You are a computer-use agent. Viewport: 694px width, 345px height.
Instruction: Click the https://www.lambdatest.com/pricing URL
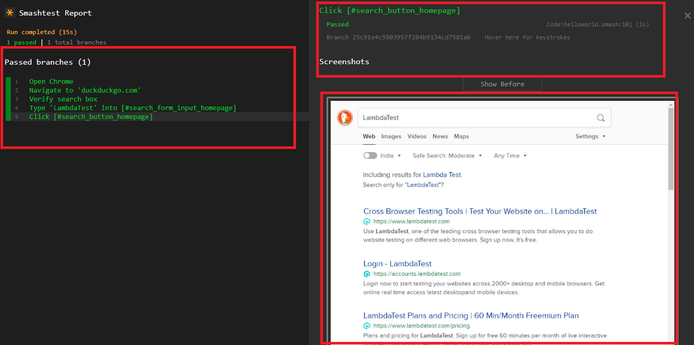pos(421,326)
